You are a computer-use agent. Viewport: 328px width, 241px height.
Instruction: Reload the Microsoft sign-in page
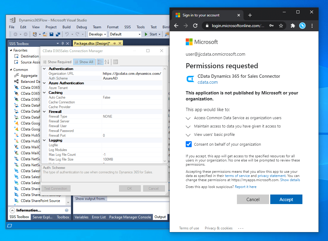[x=195, y=26]
